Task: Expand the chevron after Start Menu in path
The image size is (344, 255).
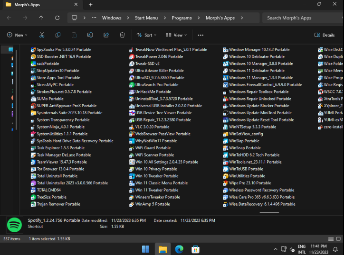Action: point(165,18)
